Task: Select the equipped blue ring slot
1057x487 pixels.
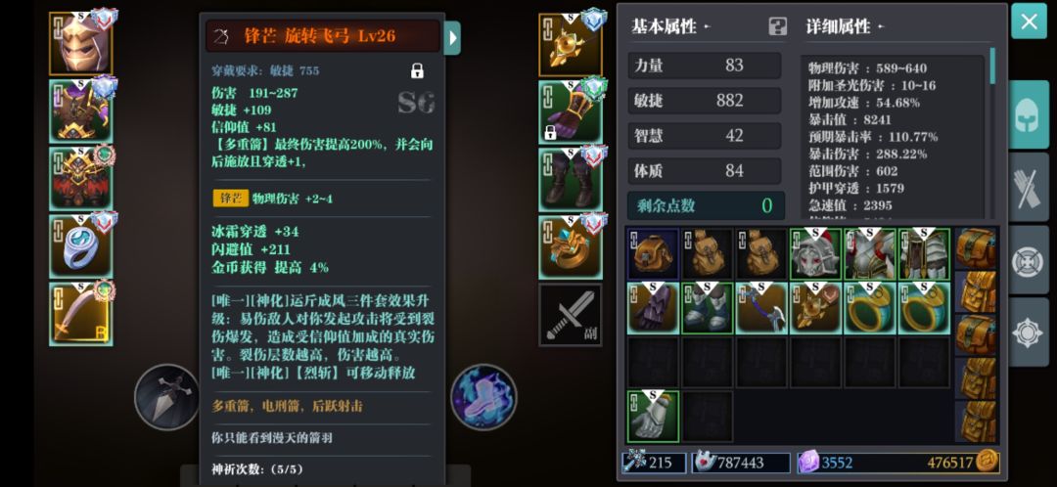Action: (81, 245)
